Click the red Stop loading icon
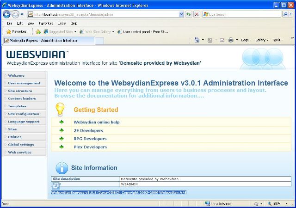 tap(197, 14)
